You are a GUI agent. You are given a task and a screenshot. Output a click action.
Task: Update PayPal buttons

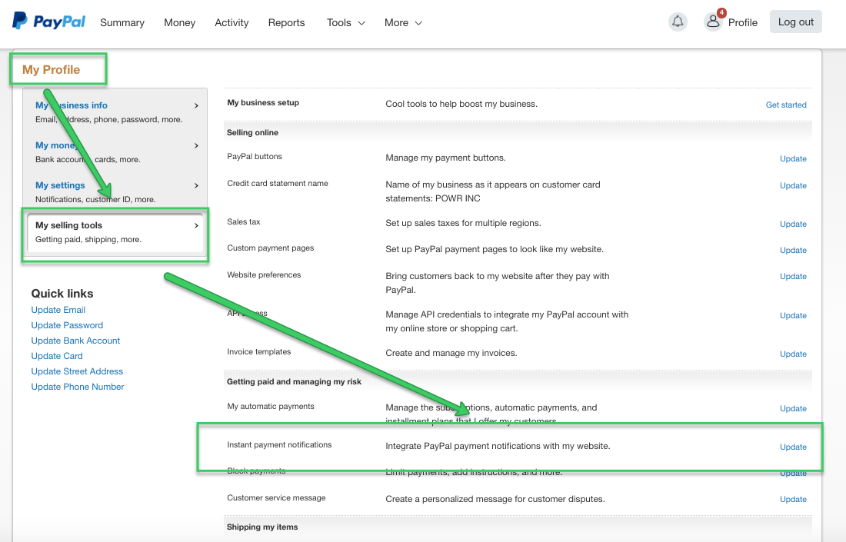pos(793,158)
